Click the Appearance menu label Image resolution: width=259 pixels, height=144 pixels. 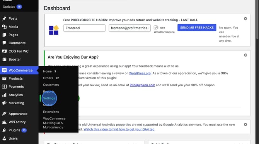(18, 114)
